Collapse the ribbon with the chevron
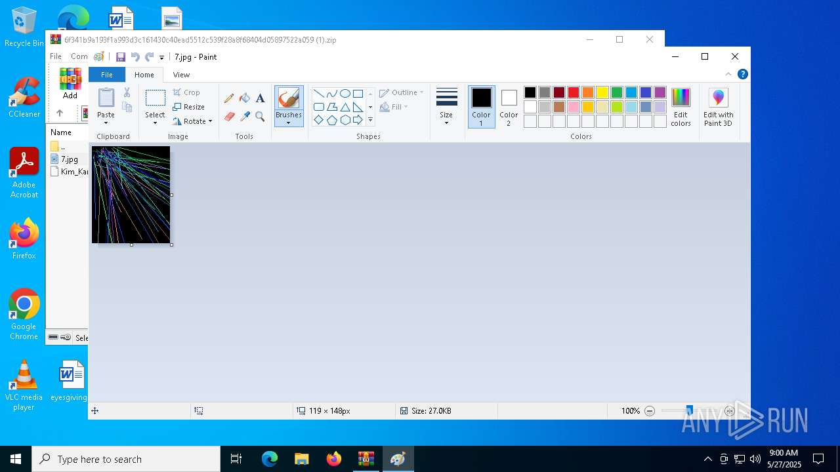Image resolution: width=840 pixels, height=472 pixels. click(x=728, y=74)
